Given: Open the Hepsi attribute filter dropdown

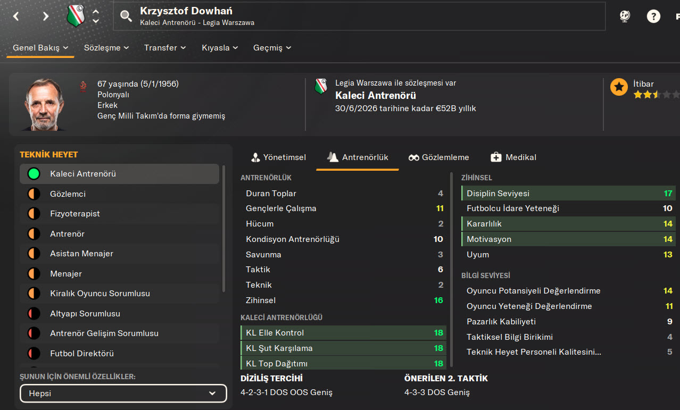Looking at the screenshot, I should pyautogui.click(x=123, y=394).
